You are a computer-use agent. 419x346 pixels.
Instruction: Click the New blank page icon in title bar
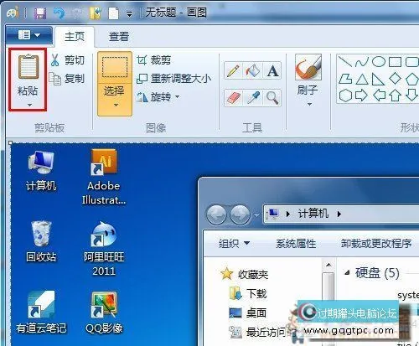[113, 13]
